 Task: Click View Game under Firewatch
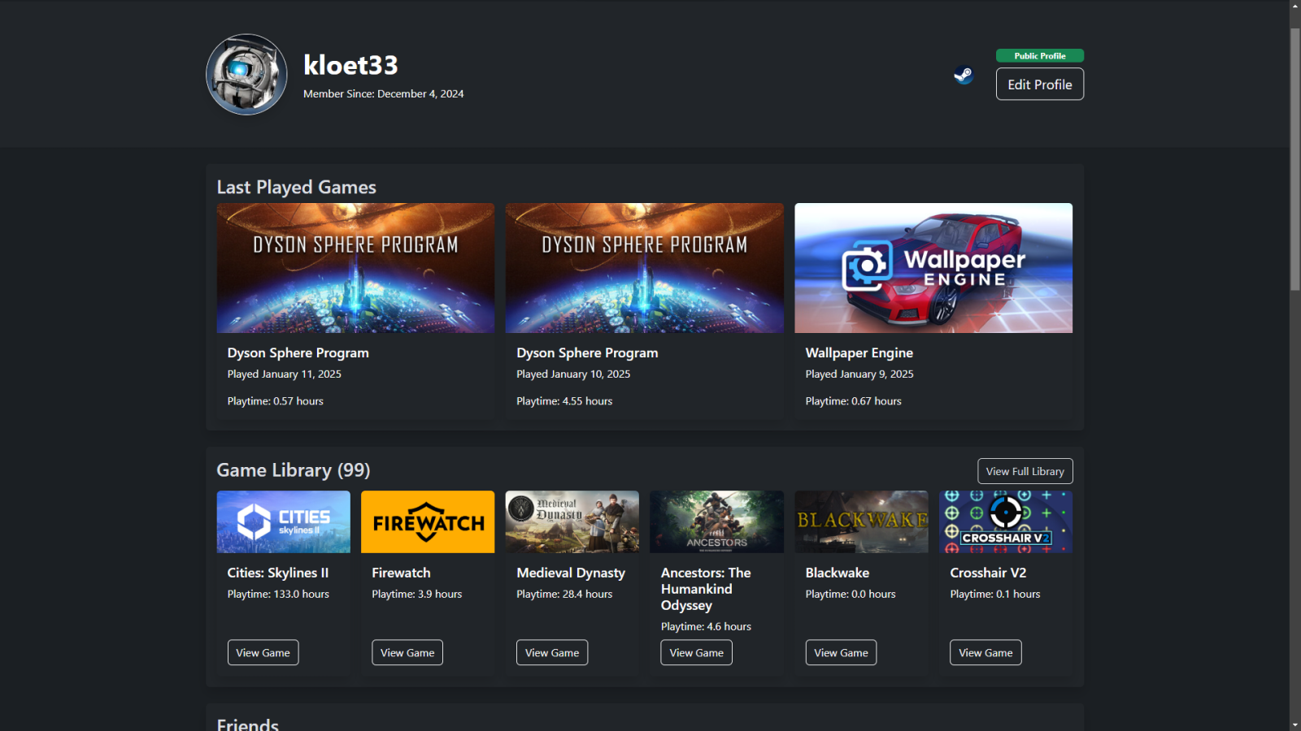[x=407, y=652]
